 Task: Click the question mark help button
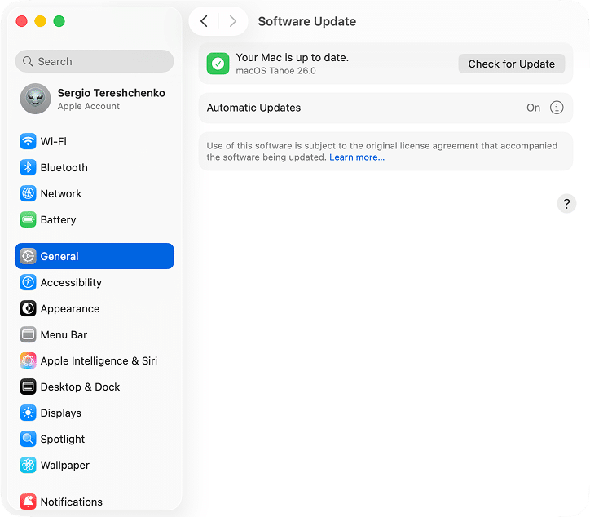point(566,204)
